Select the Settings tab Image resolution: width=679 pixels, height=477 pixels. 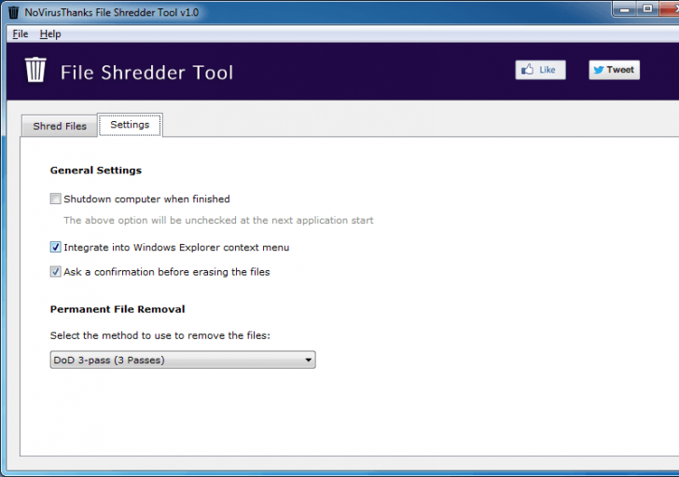click(130, 125)
